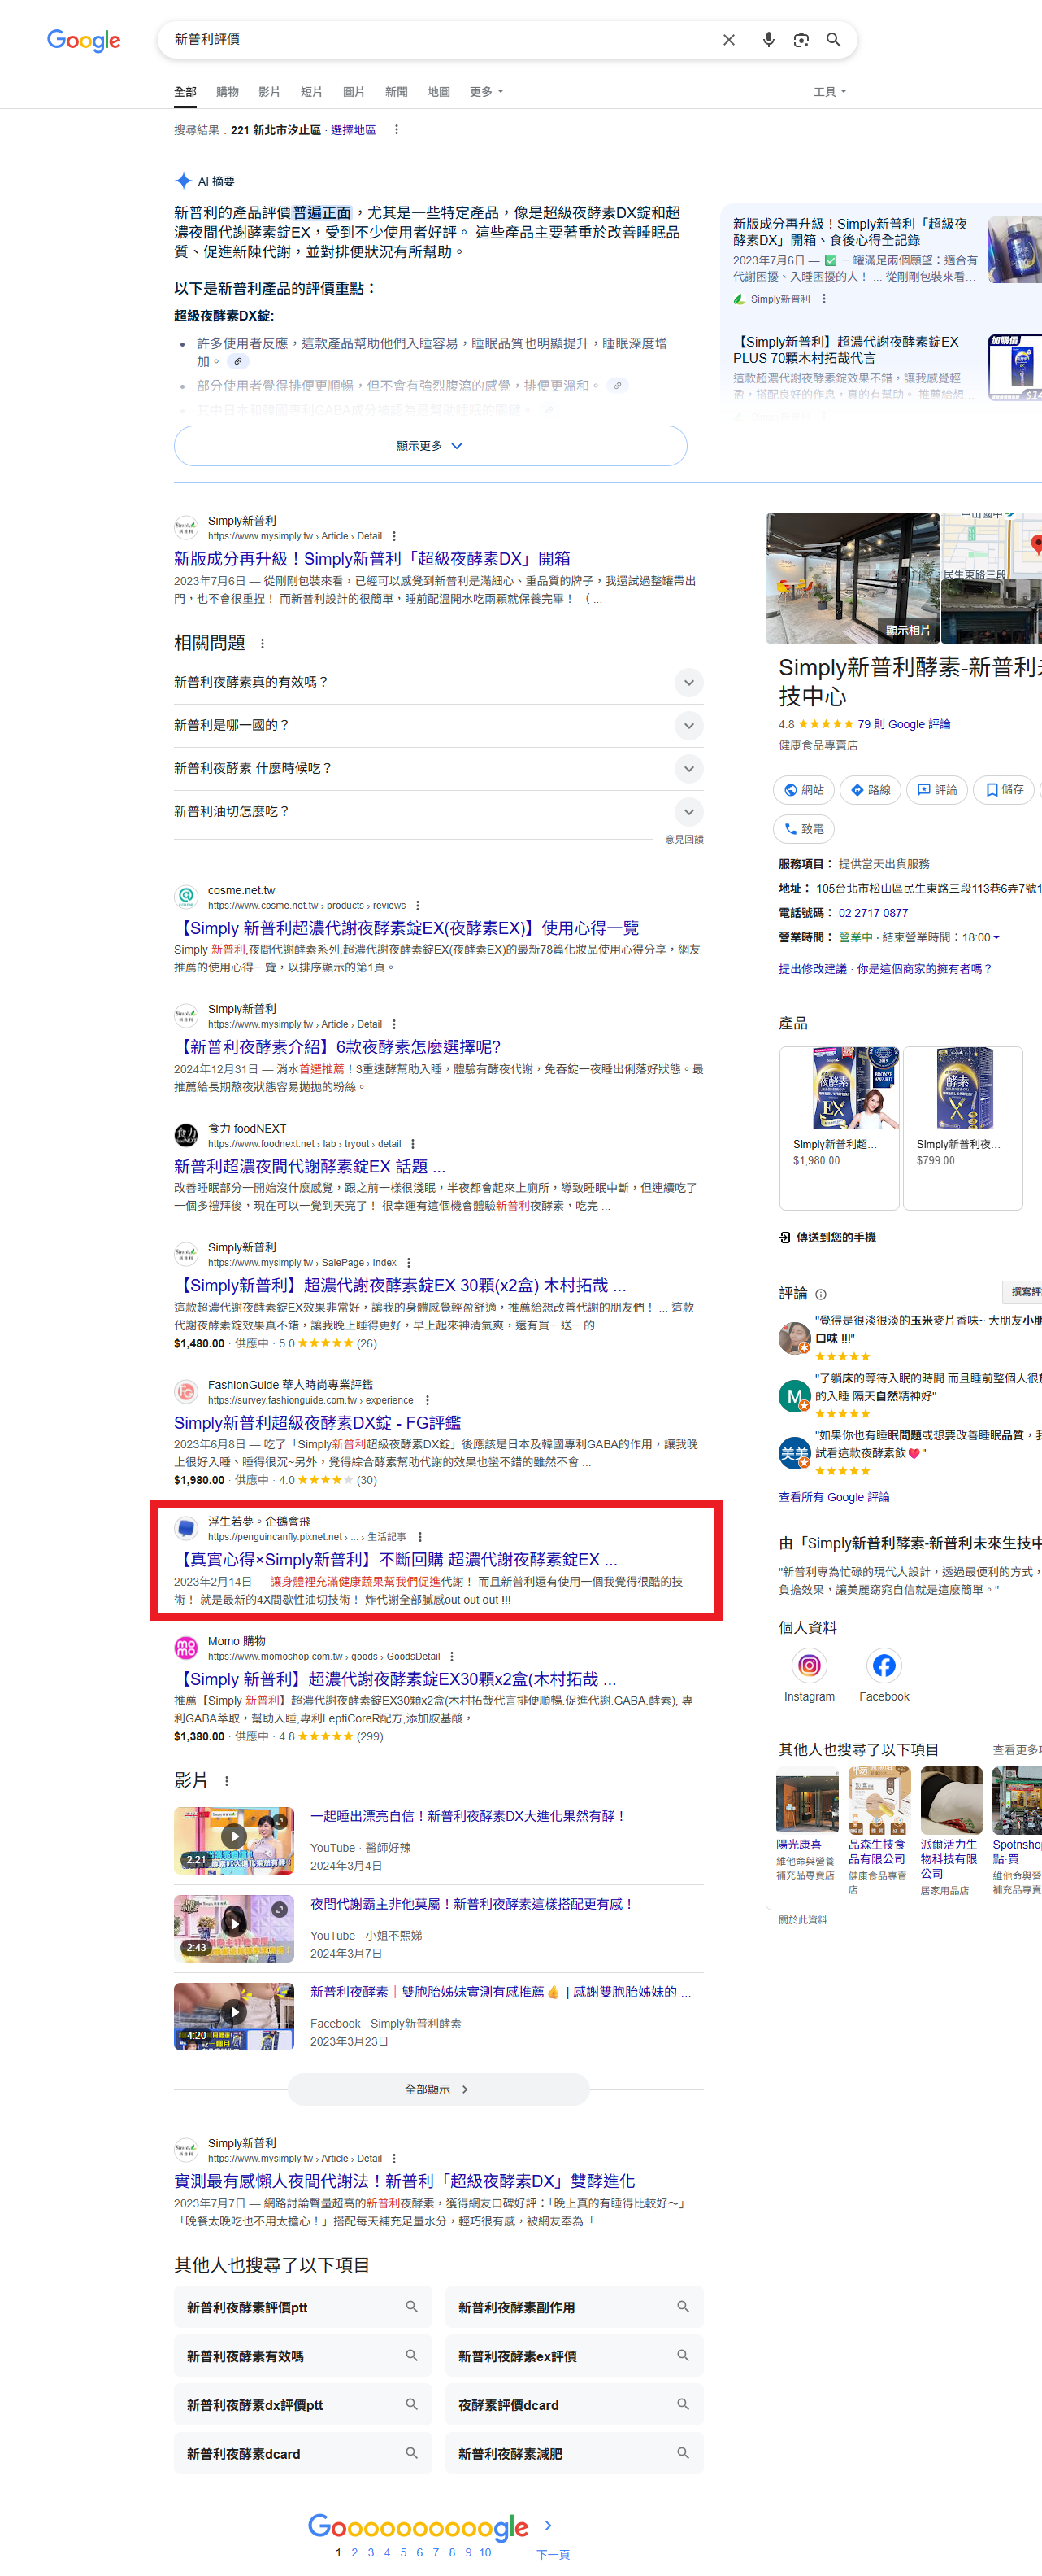
Task: Click the next-page arrow after the Goooogle logo
Action: tap(548, 2525)
